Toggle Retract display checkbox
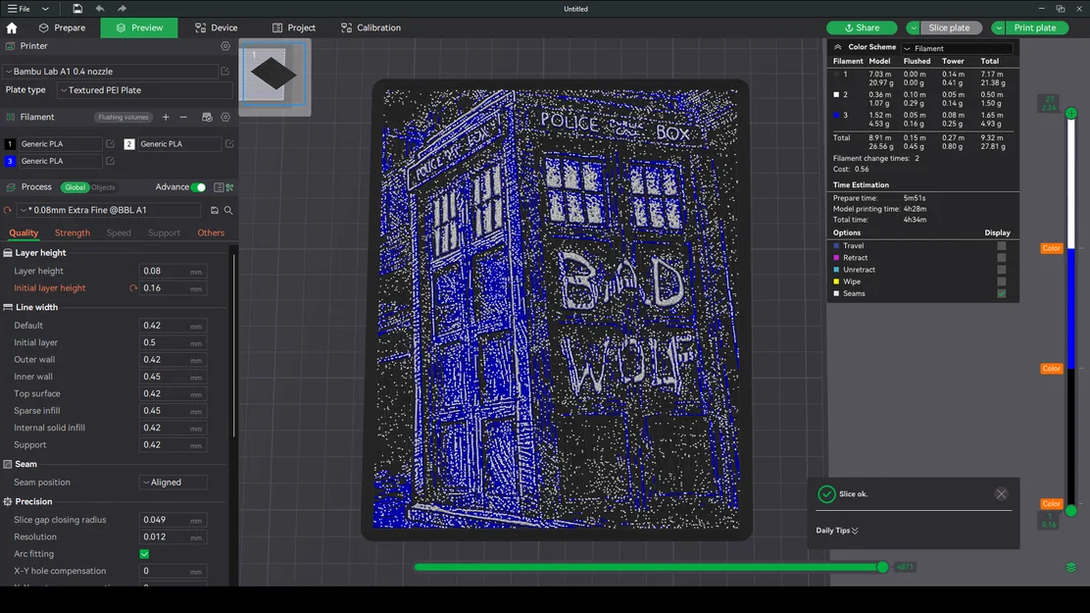This screenshot has height=613, width=1090. click(x=1001, y=257)
